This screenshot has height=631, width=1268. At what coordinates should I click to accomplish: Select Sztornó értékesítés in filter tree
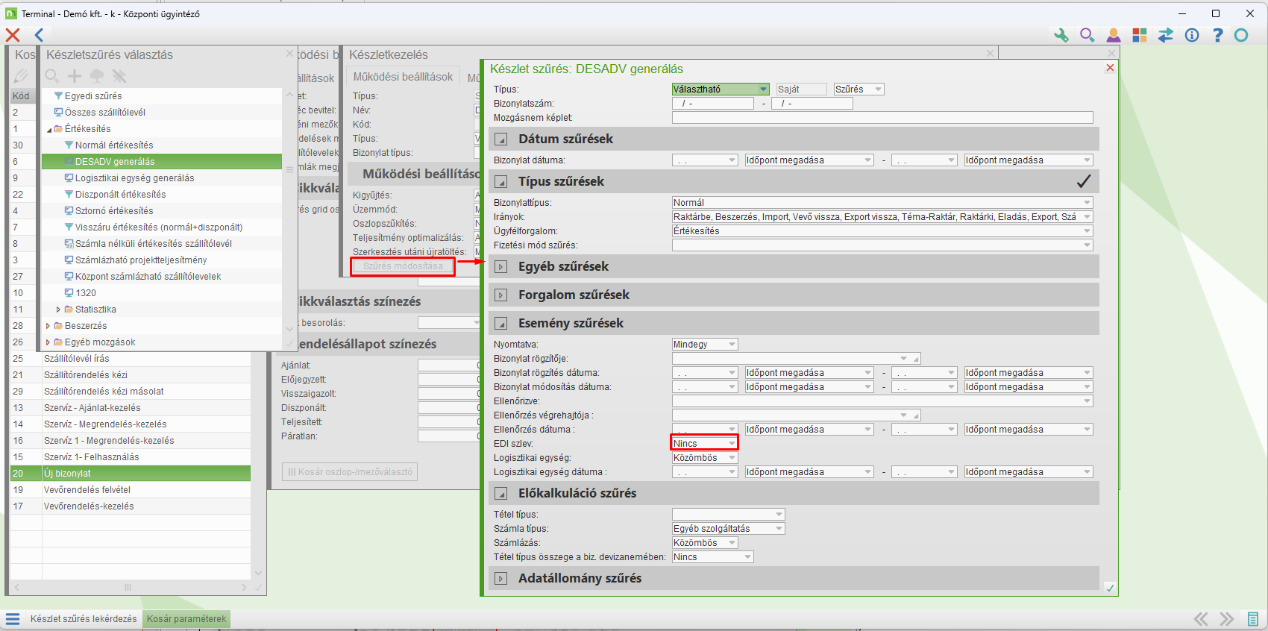click(x=114, y=211)
